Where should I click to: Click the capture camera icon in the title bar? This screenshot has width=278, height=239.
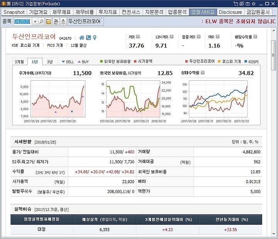247,3
